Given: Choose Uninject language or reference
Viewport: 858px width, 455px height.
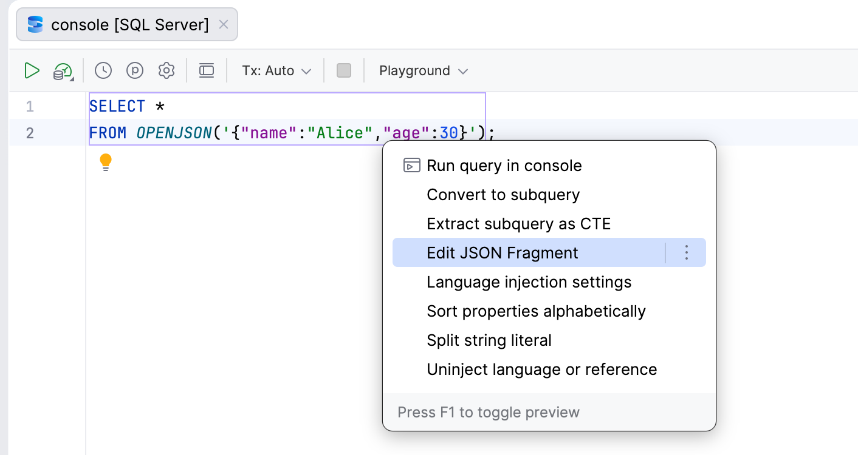Looking at the screenshot, I should 549,369.
